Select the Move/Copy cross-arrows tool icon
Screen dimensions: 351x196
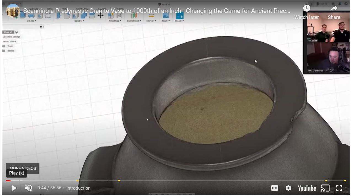pyautogui.click(x=100, y=15)
